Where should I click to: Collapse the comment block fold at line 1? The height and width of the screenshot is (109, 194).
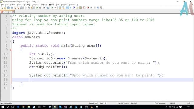[11, 16]
